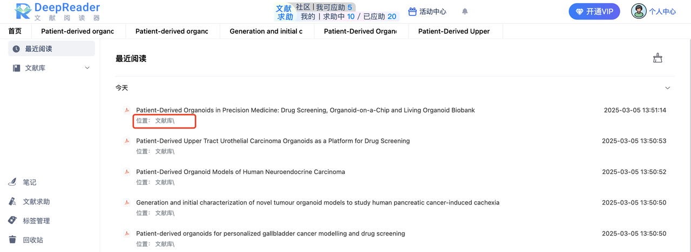Open 标签管理 tag management
Screen dimensions: 691x252
pyautogui.click(x=36, y=221)
